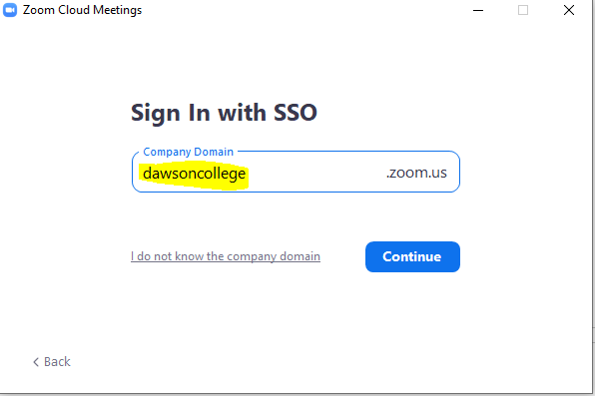This screenshot has width=595, height=396.
Task: Click the highlighted dawsoncollege text
Action: pyautogui.click(x=195, y=175)
